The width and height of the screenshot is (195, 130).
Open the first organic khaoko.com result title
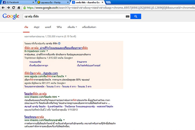(35, 94)
